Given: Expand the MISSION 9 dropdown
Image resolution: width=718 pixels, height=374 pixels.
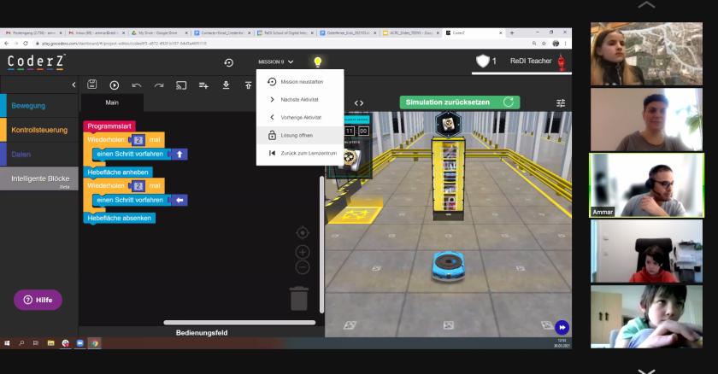Looking at the screenshot, I should point(275,61).
